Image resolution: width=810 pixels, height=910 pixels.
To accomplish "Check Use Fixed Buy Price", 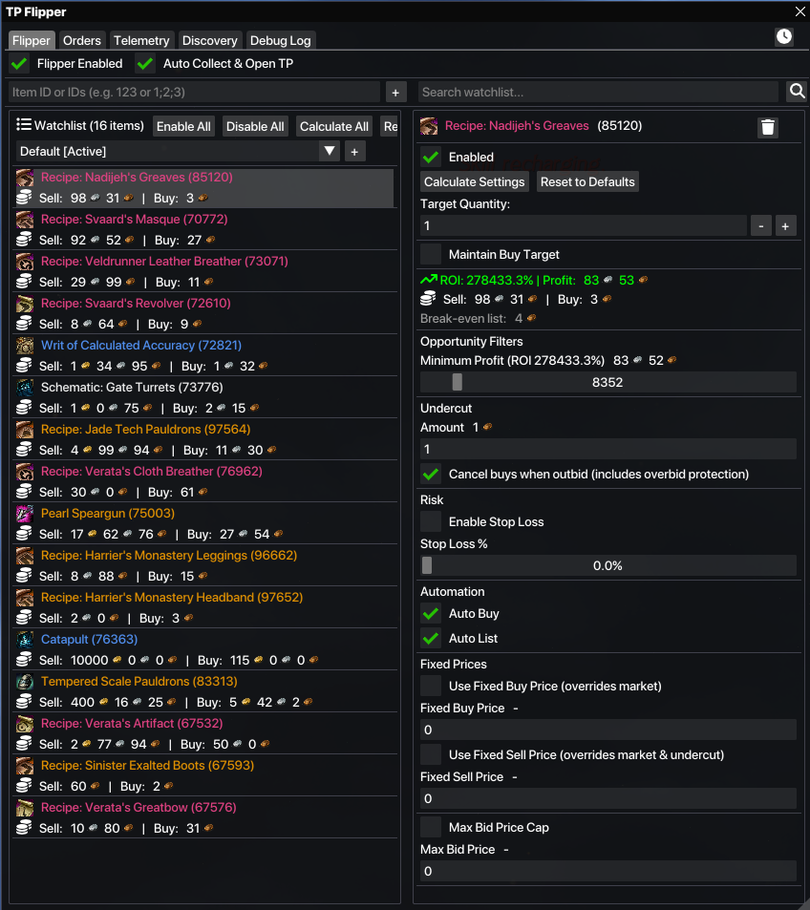I will (x=429, y=686).
